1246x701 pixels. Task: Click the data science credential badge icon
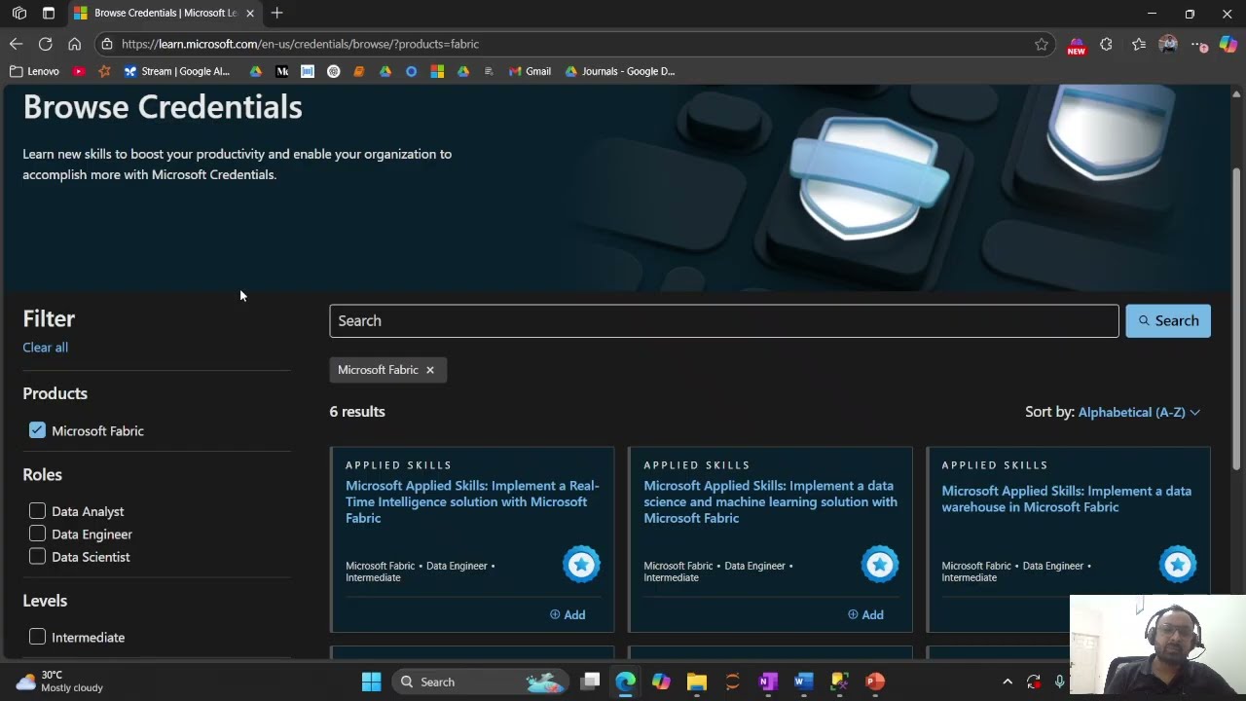point(880,565)
